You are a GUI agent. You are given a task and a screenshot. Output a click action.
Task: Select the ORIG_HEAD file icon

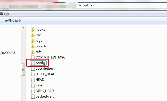pos(33,91)
